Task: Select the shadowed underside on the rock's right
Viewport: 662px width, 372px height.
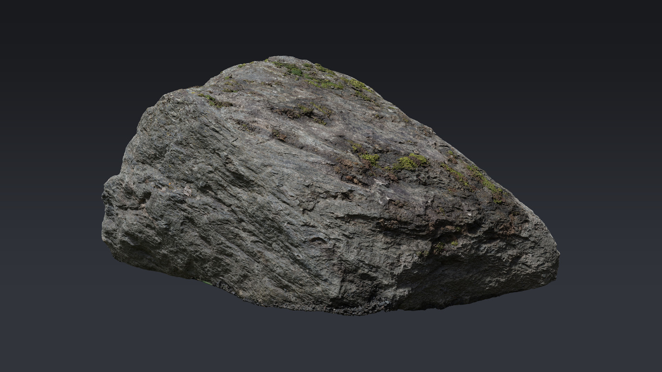Action: tap(466, 274)
